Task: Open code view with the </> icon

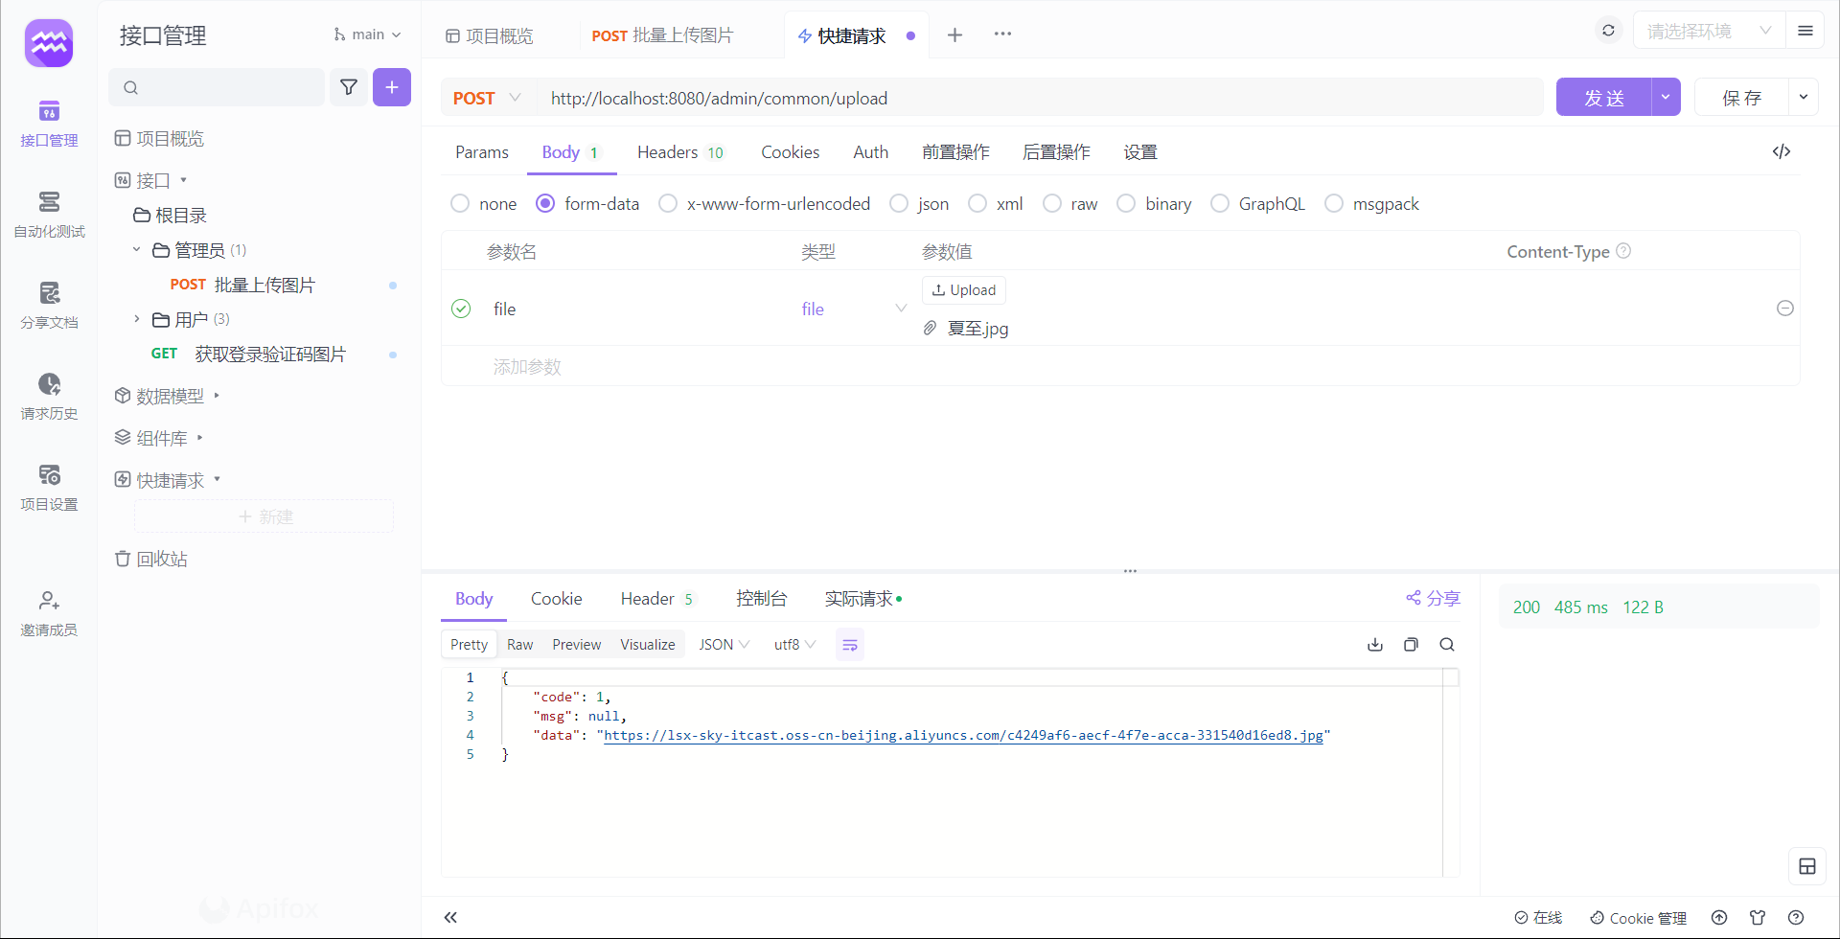Action: click(x=1782, y=151)
